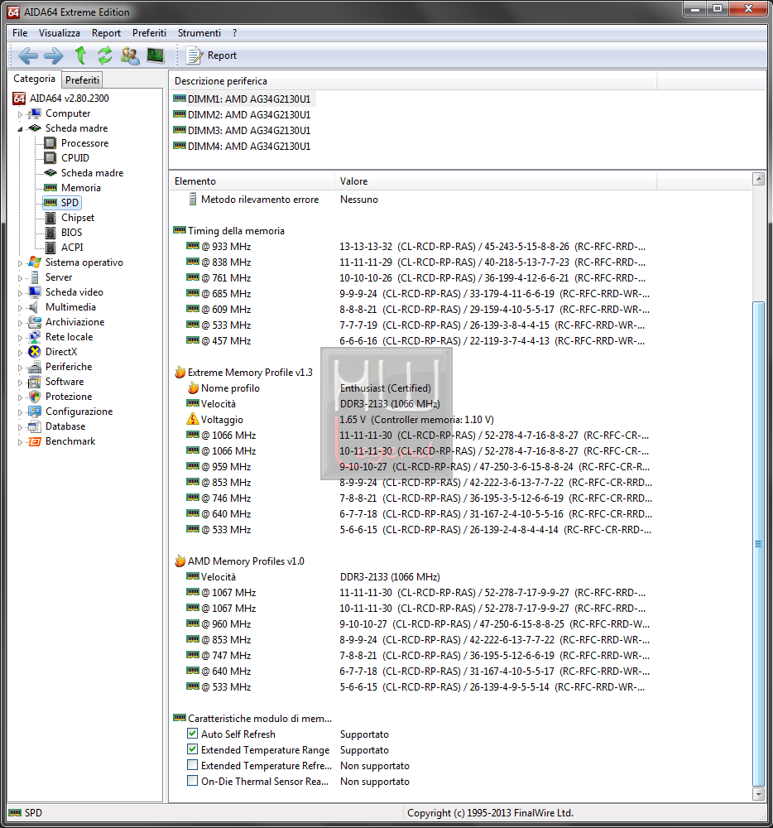Switch to the Preferiti tab
The width and height of the screenshot is (773, 828).
(x=82, y=79)
